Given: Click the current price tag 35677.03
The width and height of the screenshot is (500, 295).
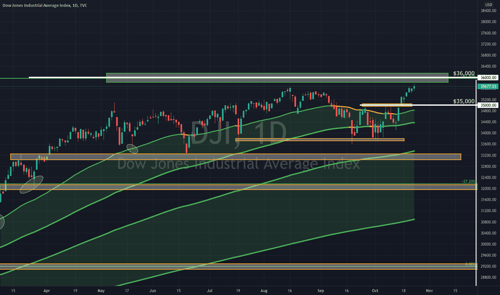Looking at the screenshot, I should click(x=488, y=86).
